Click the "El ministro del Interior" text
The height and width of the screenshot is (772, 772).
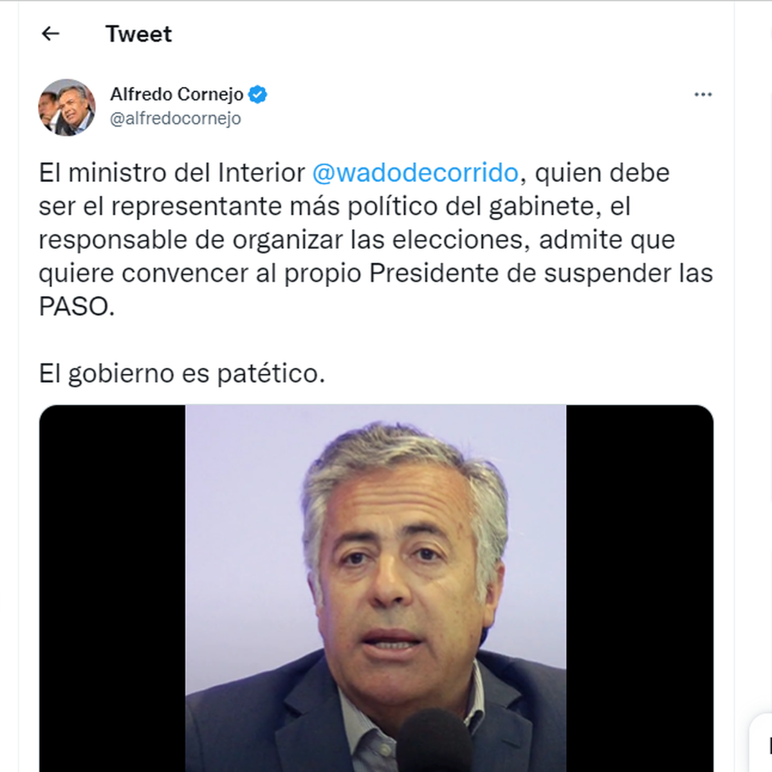(x=172, y=172)
